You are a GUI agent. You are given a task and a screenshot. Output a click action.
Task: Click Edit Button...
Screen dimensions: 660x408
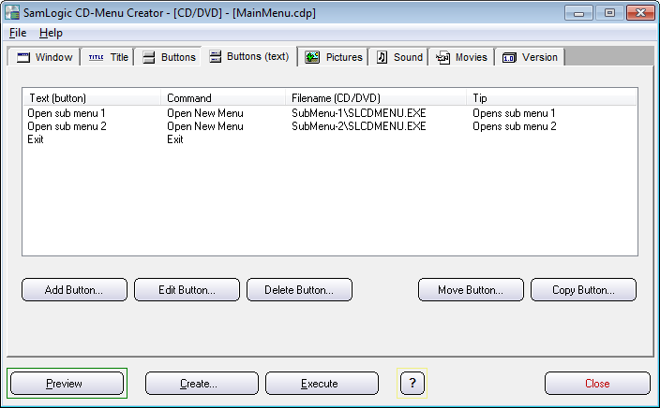coord(187,290)
